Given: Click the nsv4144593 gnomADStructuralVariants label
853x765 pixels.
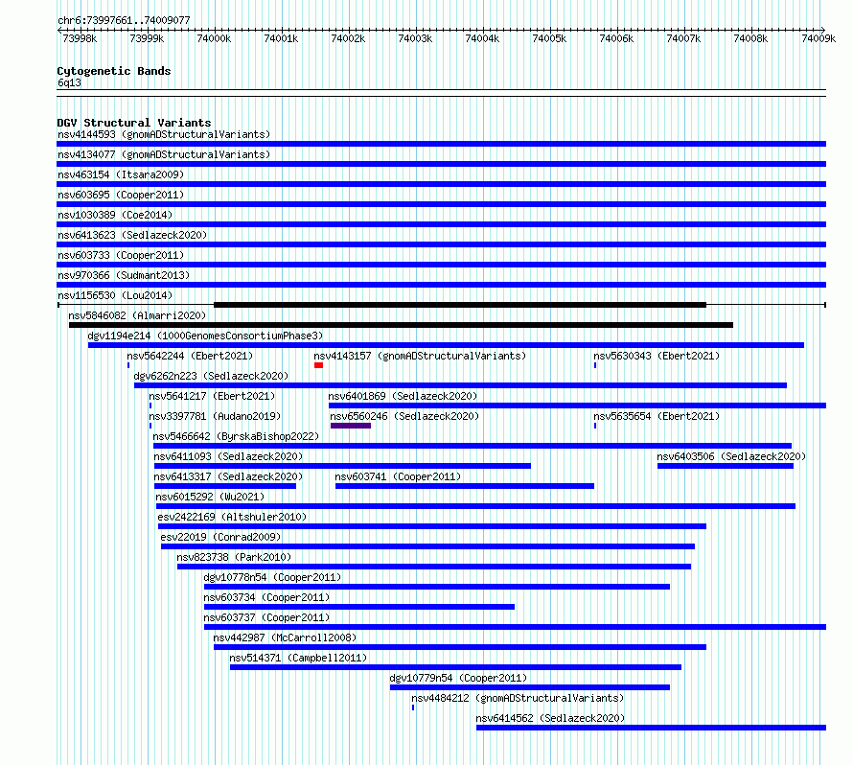Looking at the screenshot, I should (164, 134).
